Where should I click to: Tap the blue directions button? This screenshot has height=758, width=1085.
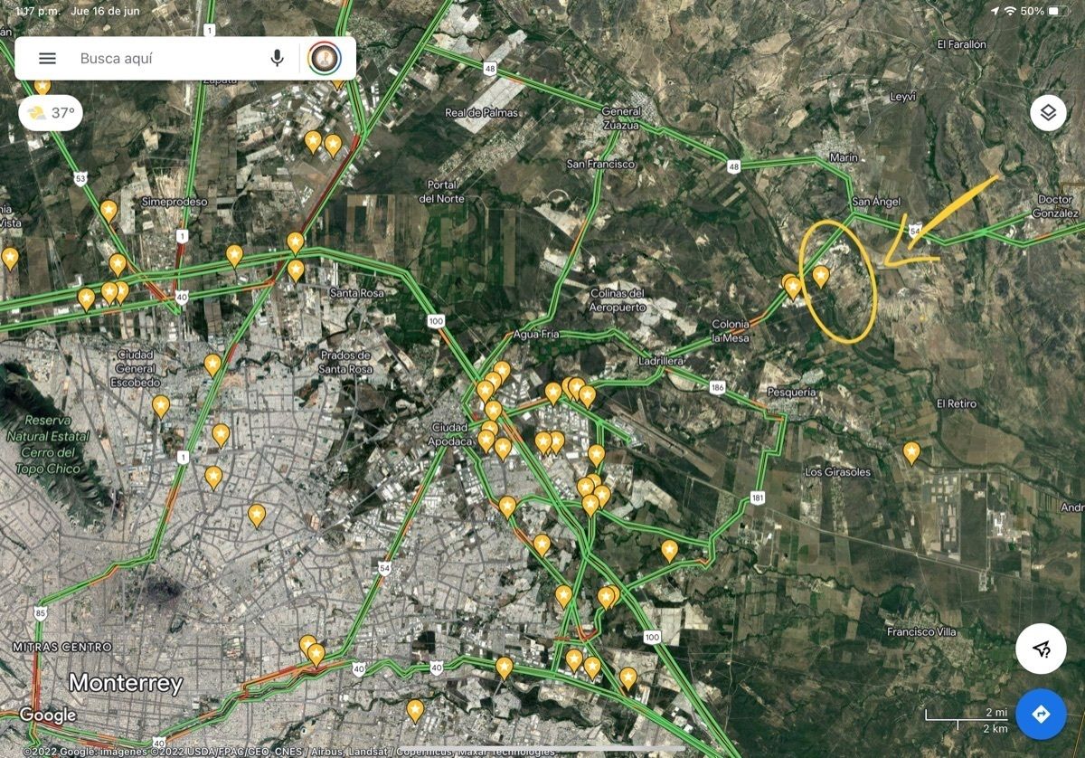tap(1041, 715)
